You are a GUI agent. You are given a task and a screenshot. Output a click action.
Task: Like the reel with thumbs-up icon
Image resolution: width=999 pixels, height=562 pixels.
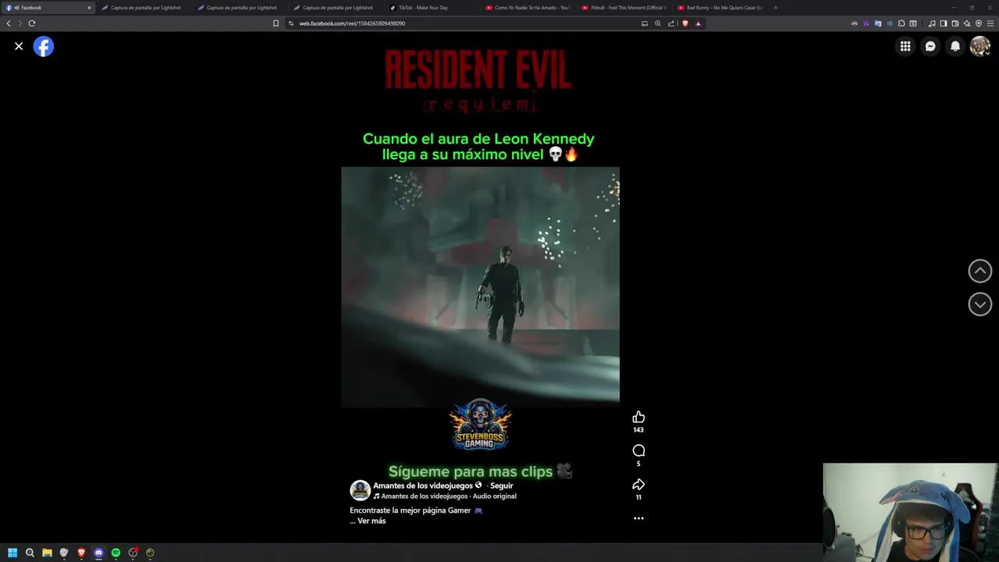tap(638, 417)
